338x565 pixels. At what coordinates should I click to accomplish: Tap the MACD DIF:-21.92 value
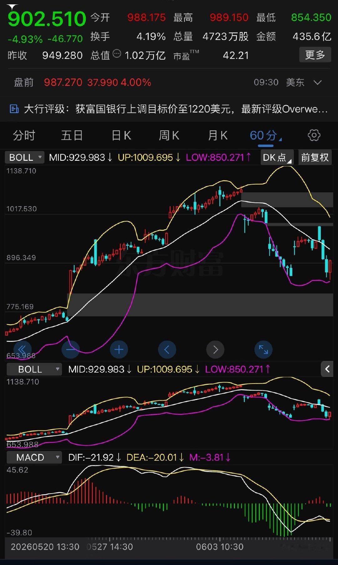95,458
